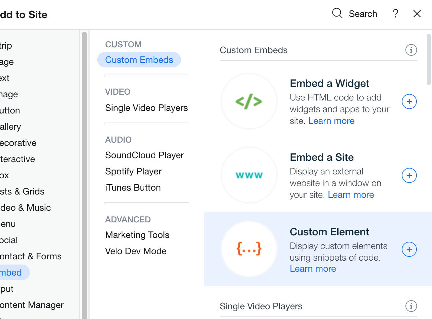432x319 pixels.
Task: Select the www Embed a Site thumbnail
Action: [249, 175]
